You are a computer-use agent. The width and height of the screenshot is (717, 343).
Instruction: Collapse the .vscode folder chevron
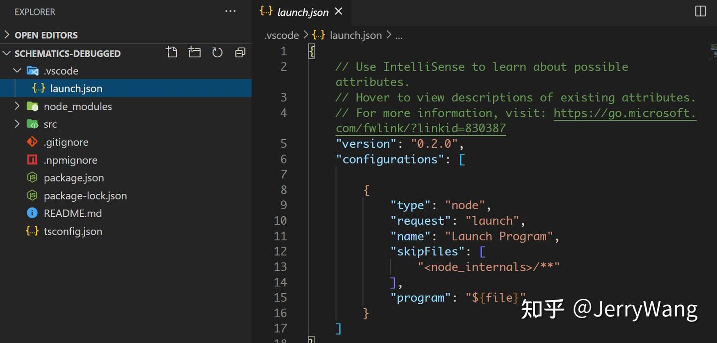(17, 71)
